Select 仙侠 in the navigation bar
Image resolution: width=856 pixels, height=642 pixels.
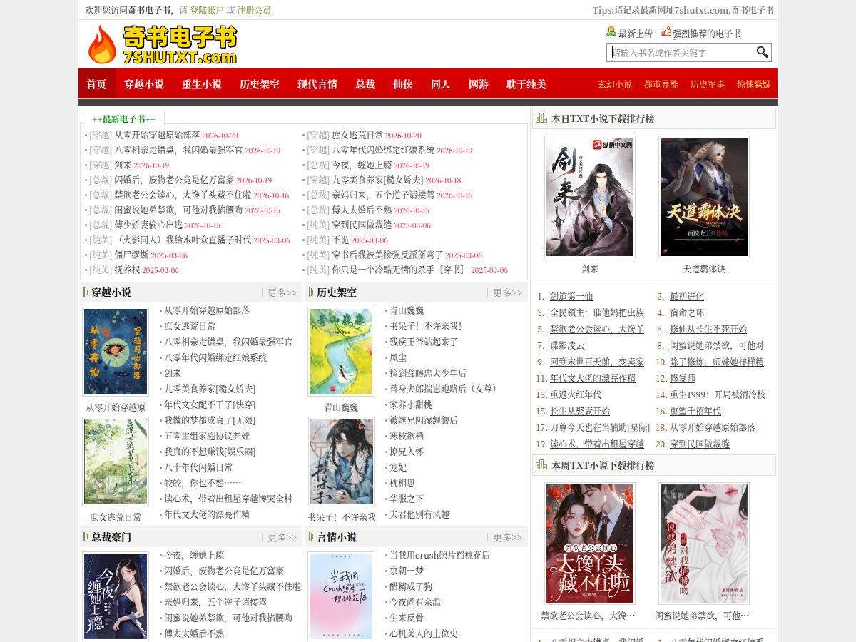click(403, 84)
